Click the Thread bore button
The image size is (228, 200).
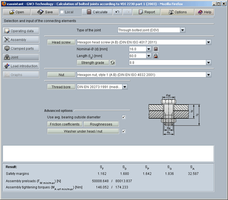click(61, 87)
